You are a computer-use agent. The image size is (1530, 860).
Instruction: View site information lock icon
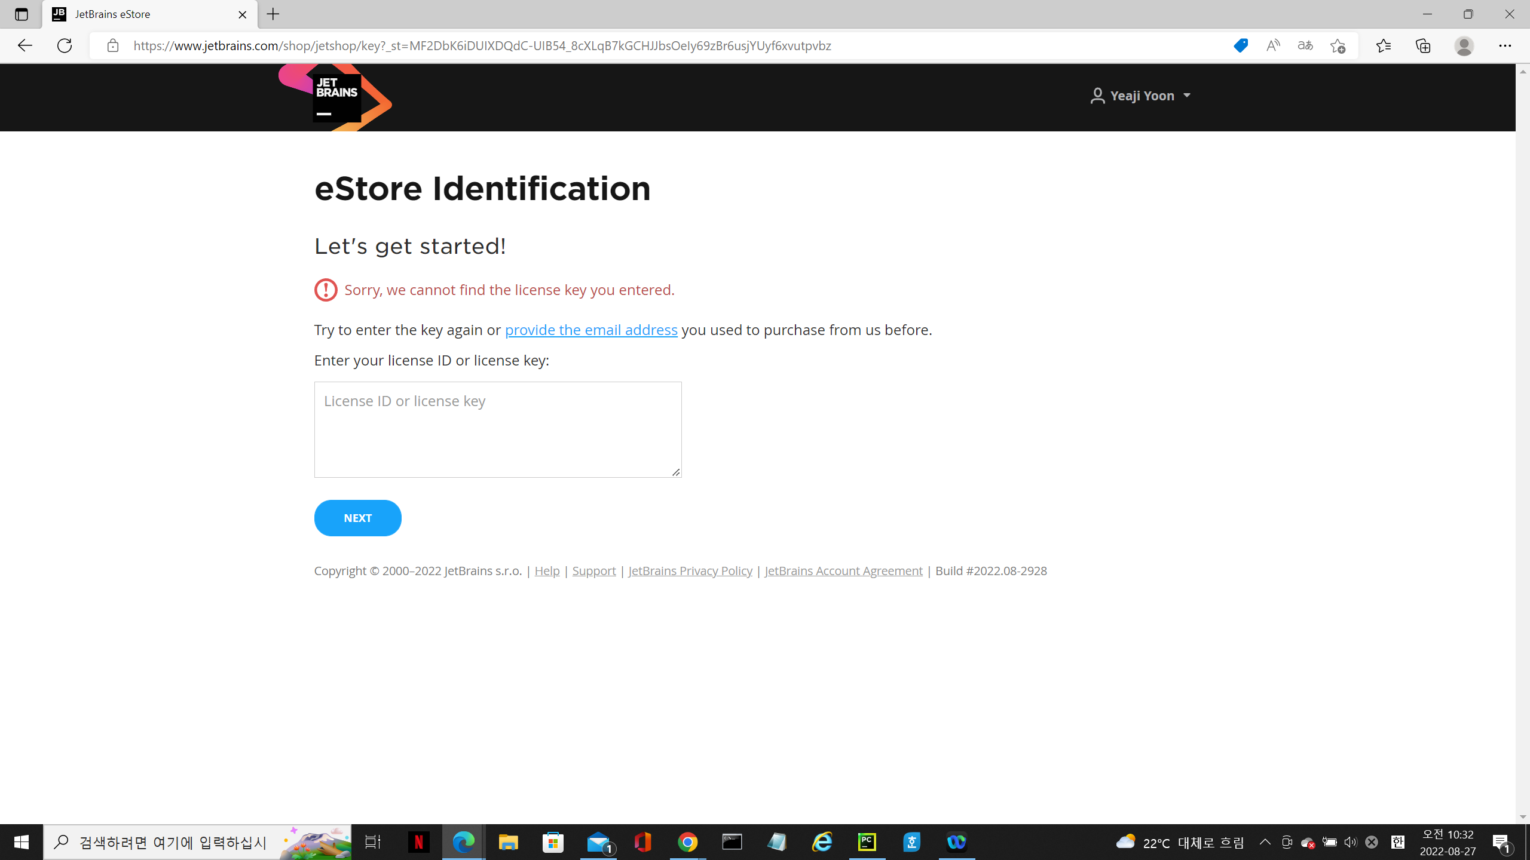point(113,46)
